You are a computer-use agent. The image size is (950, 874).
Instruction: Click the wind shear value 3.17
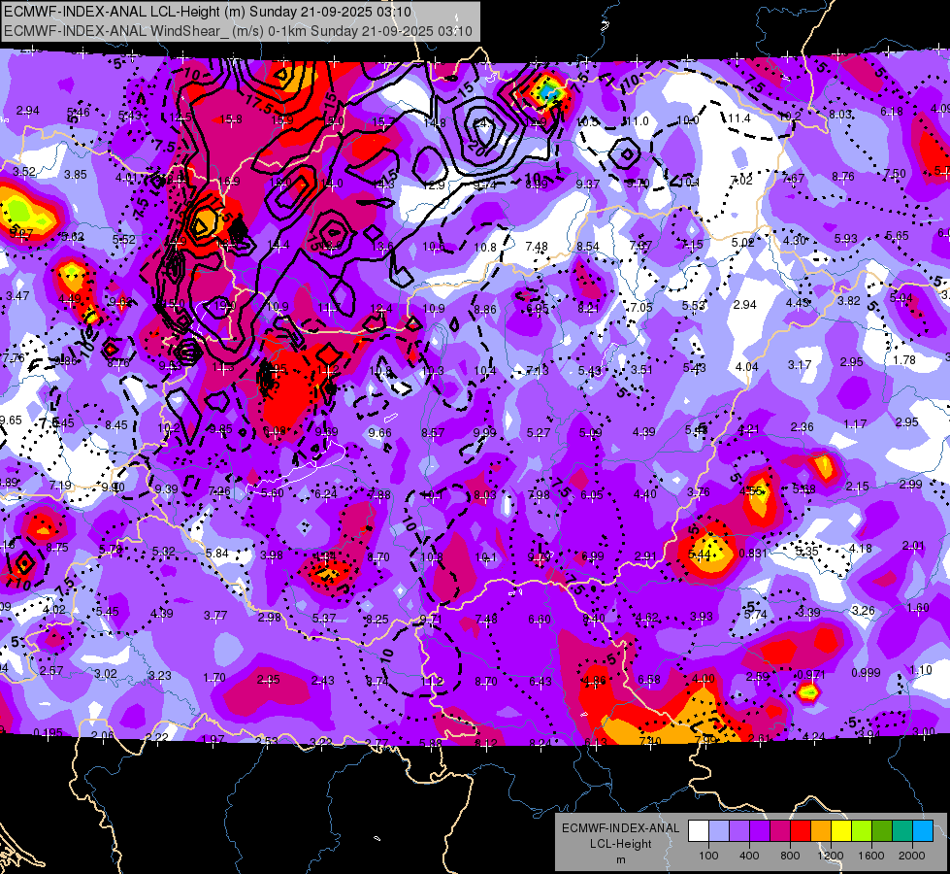[x=800, y=364]
